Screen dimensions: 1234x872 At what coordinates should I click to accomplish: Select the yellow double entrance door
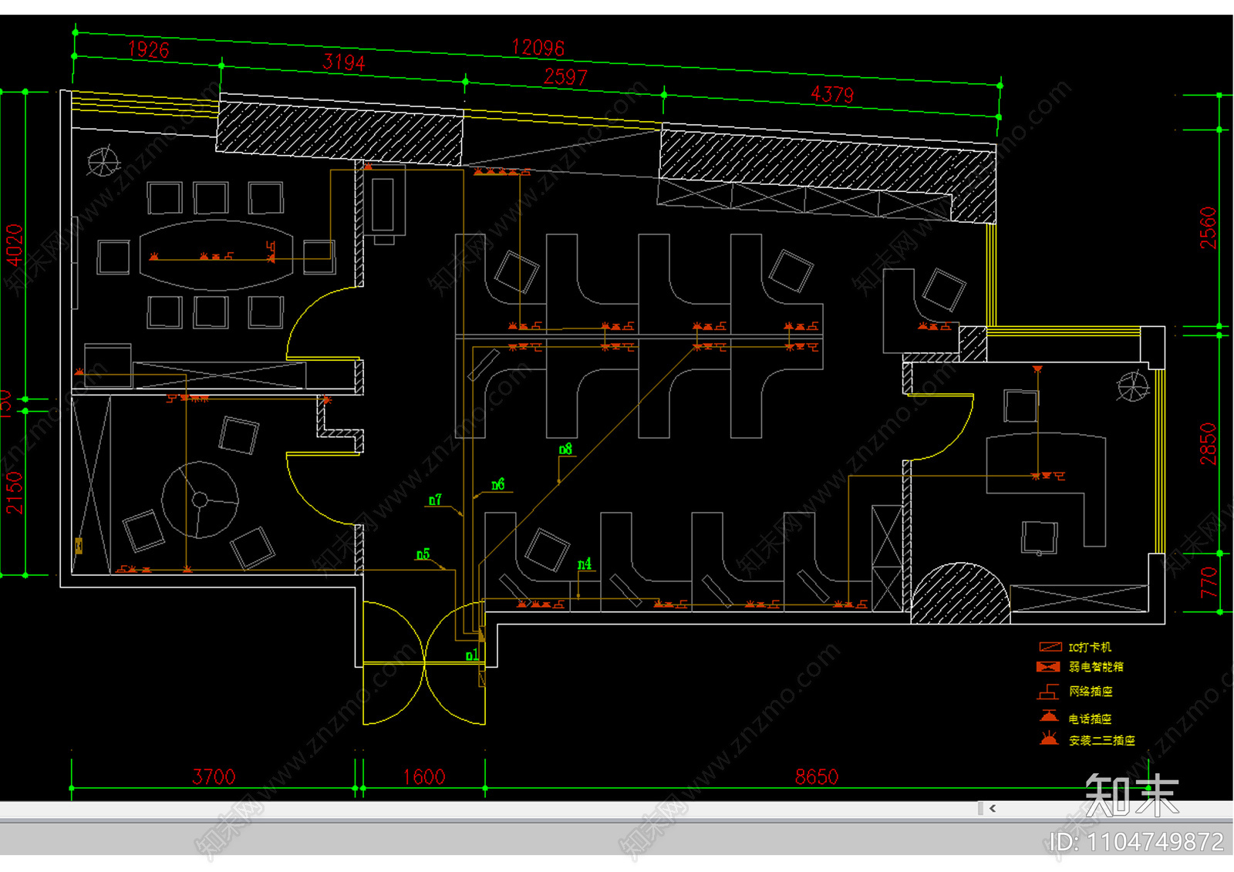(424, 663)
